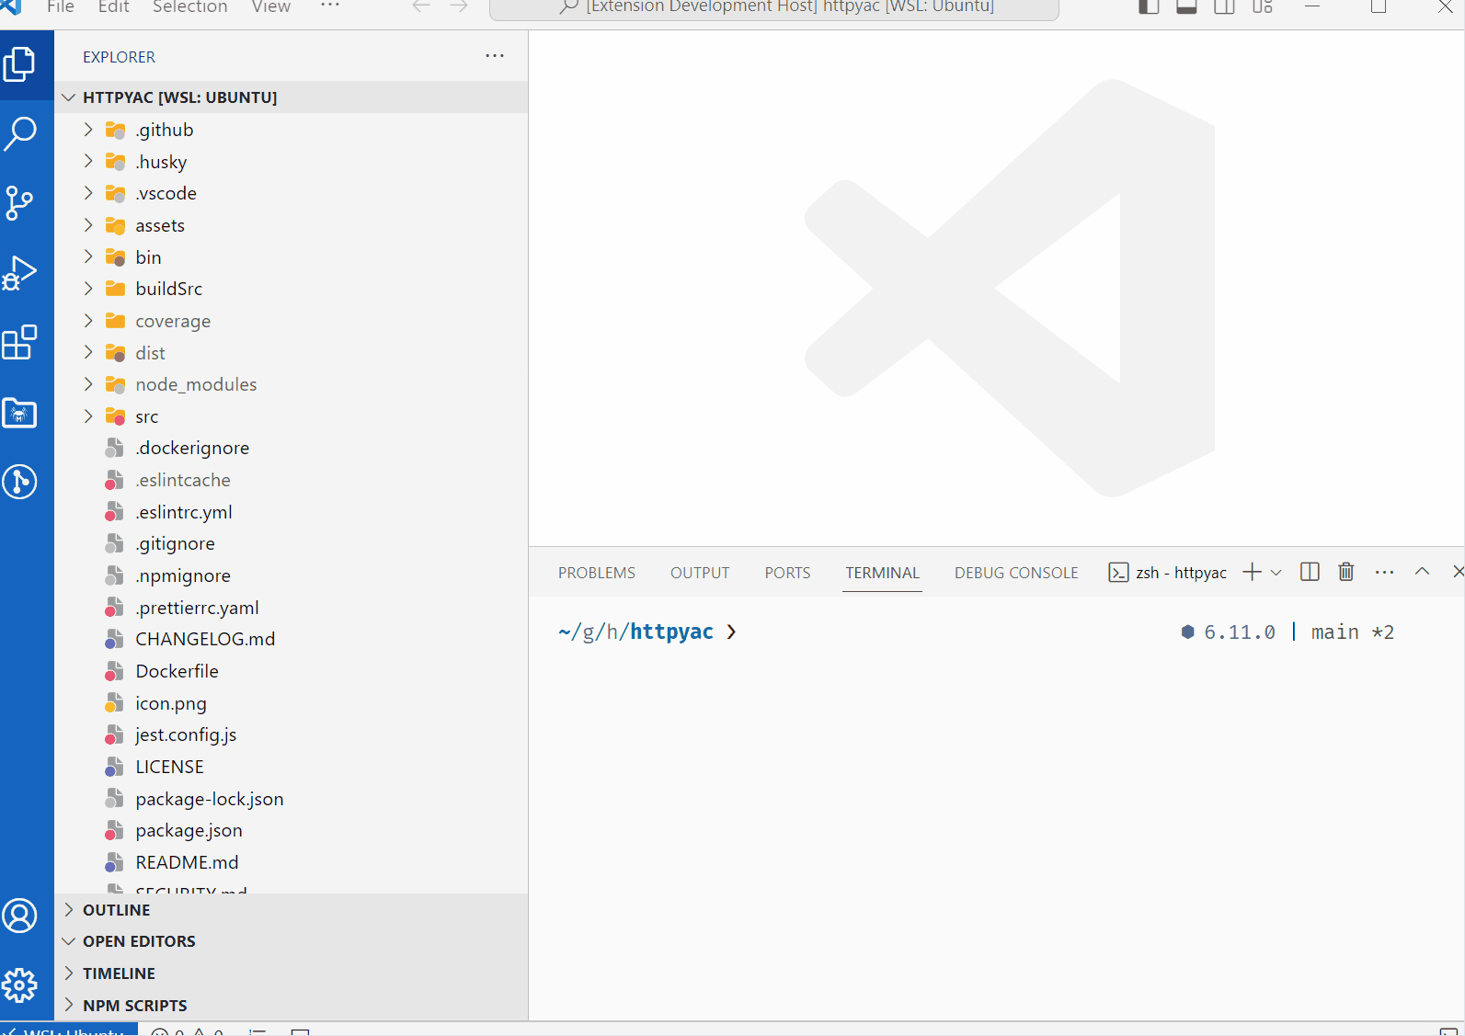This screenshot has height=1036, width=1465.
Task: Click the command center search box
Action: click(774, 7)
